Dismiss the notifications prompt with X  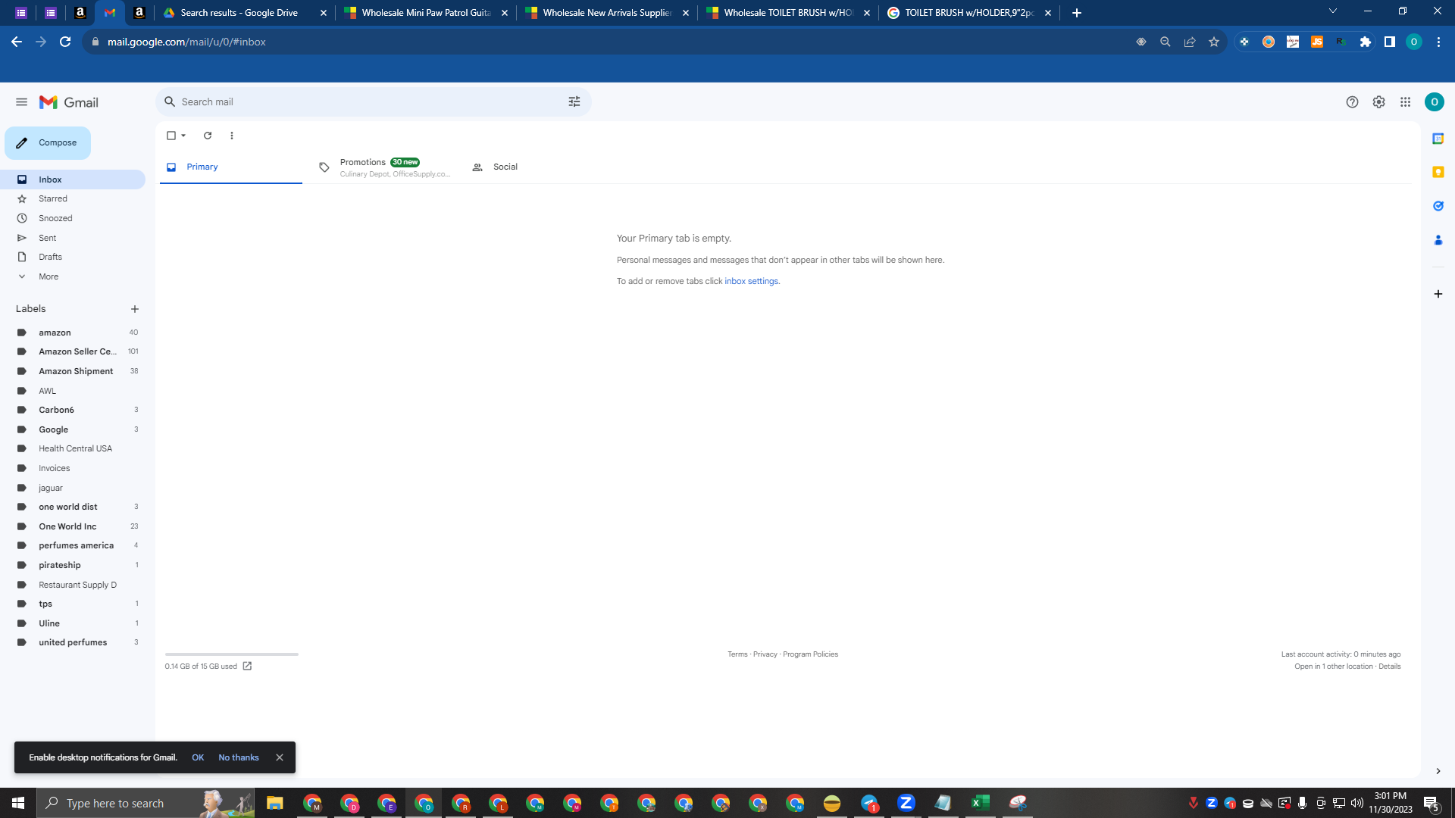[280, 757]
